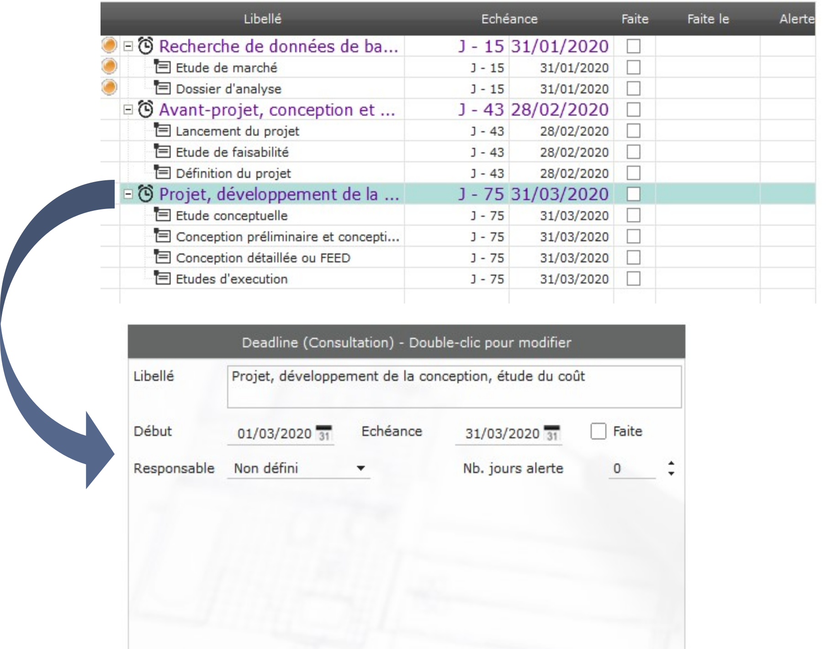Select the Conception détaillée ou FEED task
Screen dimensions: 827x649
[x=263, y=258]
